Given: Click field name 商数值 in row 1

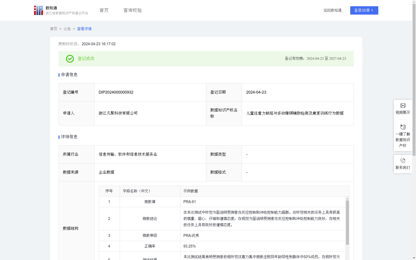Looking at the screenshot, I should tap(150, 202).
